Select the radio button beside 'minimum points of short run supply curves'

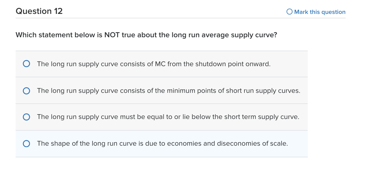coord(26,90)
